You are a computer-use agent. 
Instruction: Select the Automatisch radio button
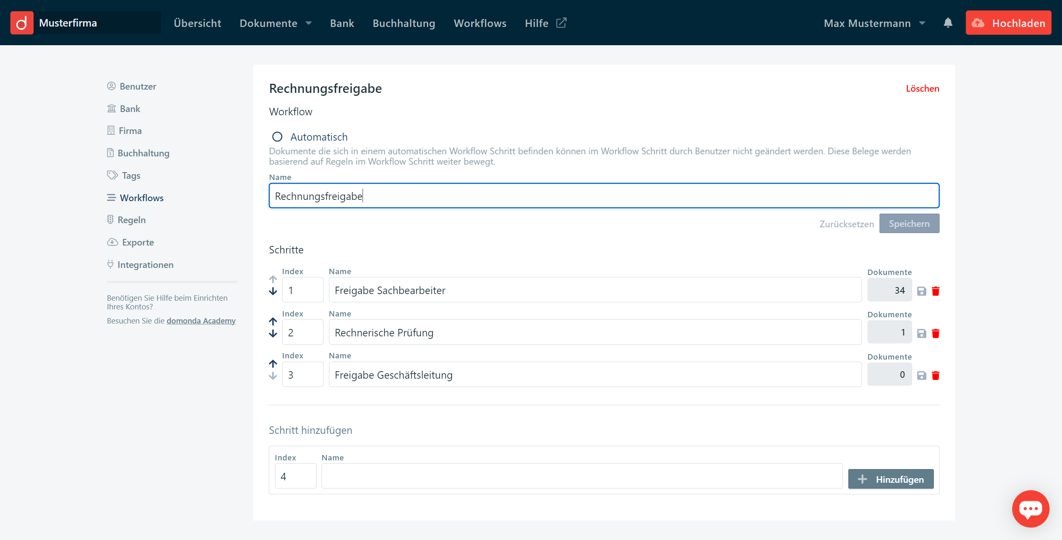coord(277,137)
